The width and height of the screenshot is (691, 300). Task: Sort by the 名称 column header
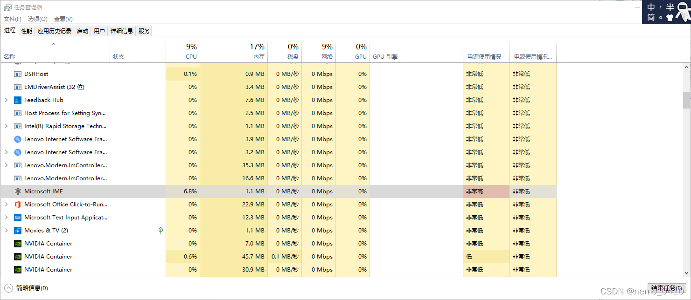click(x=55, y=52)
